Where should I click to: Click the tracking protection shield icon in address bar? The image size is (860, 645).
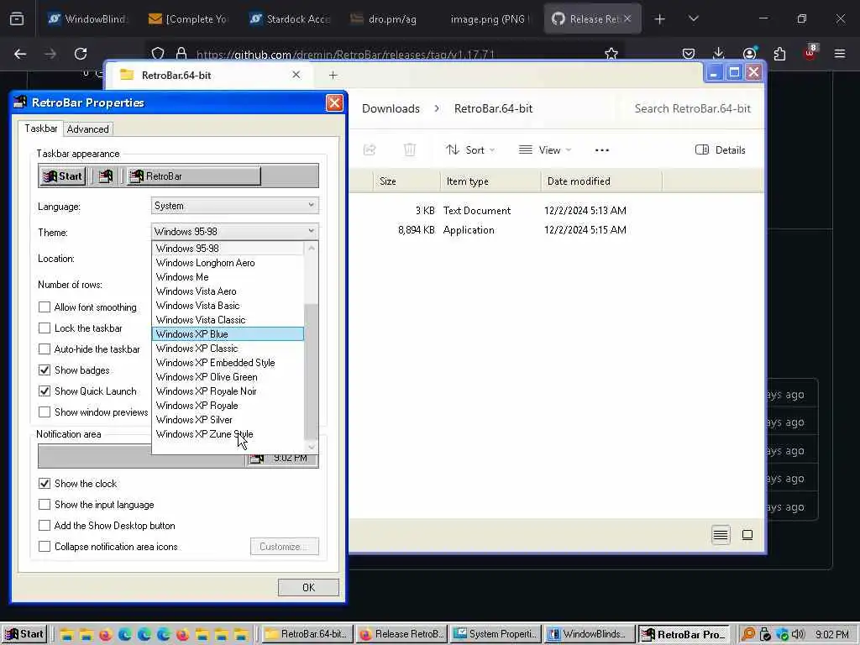(x=158, y=54)
